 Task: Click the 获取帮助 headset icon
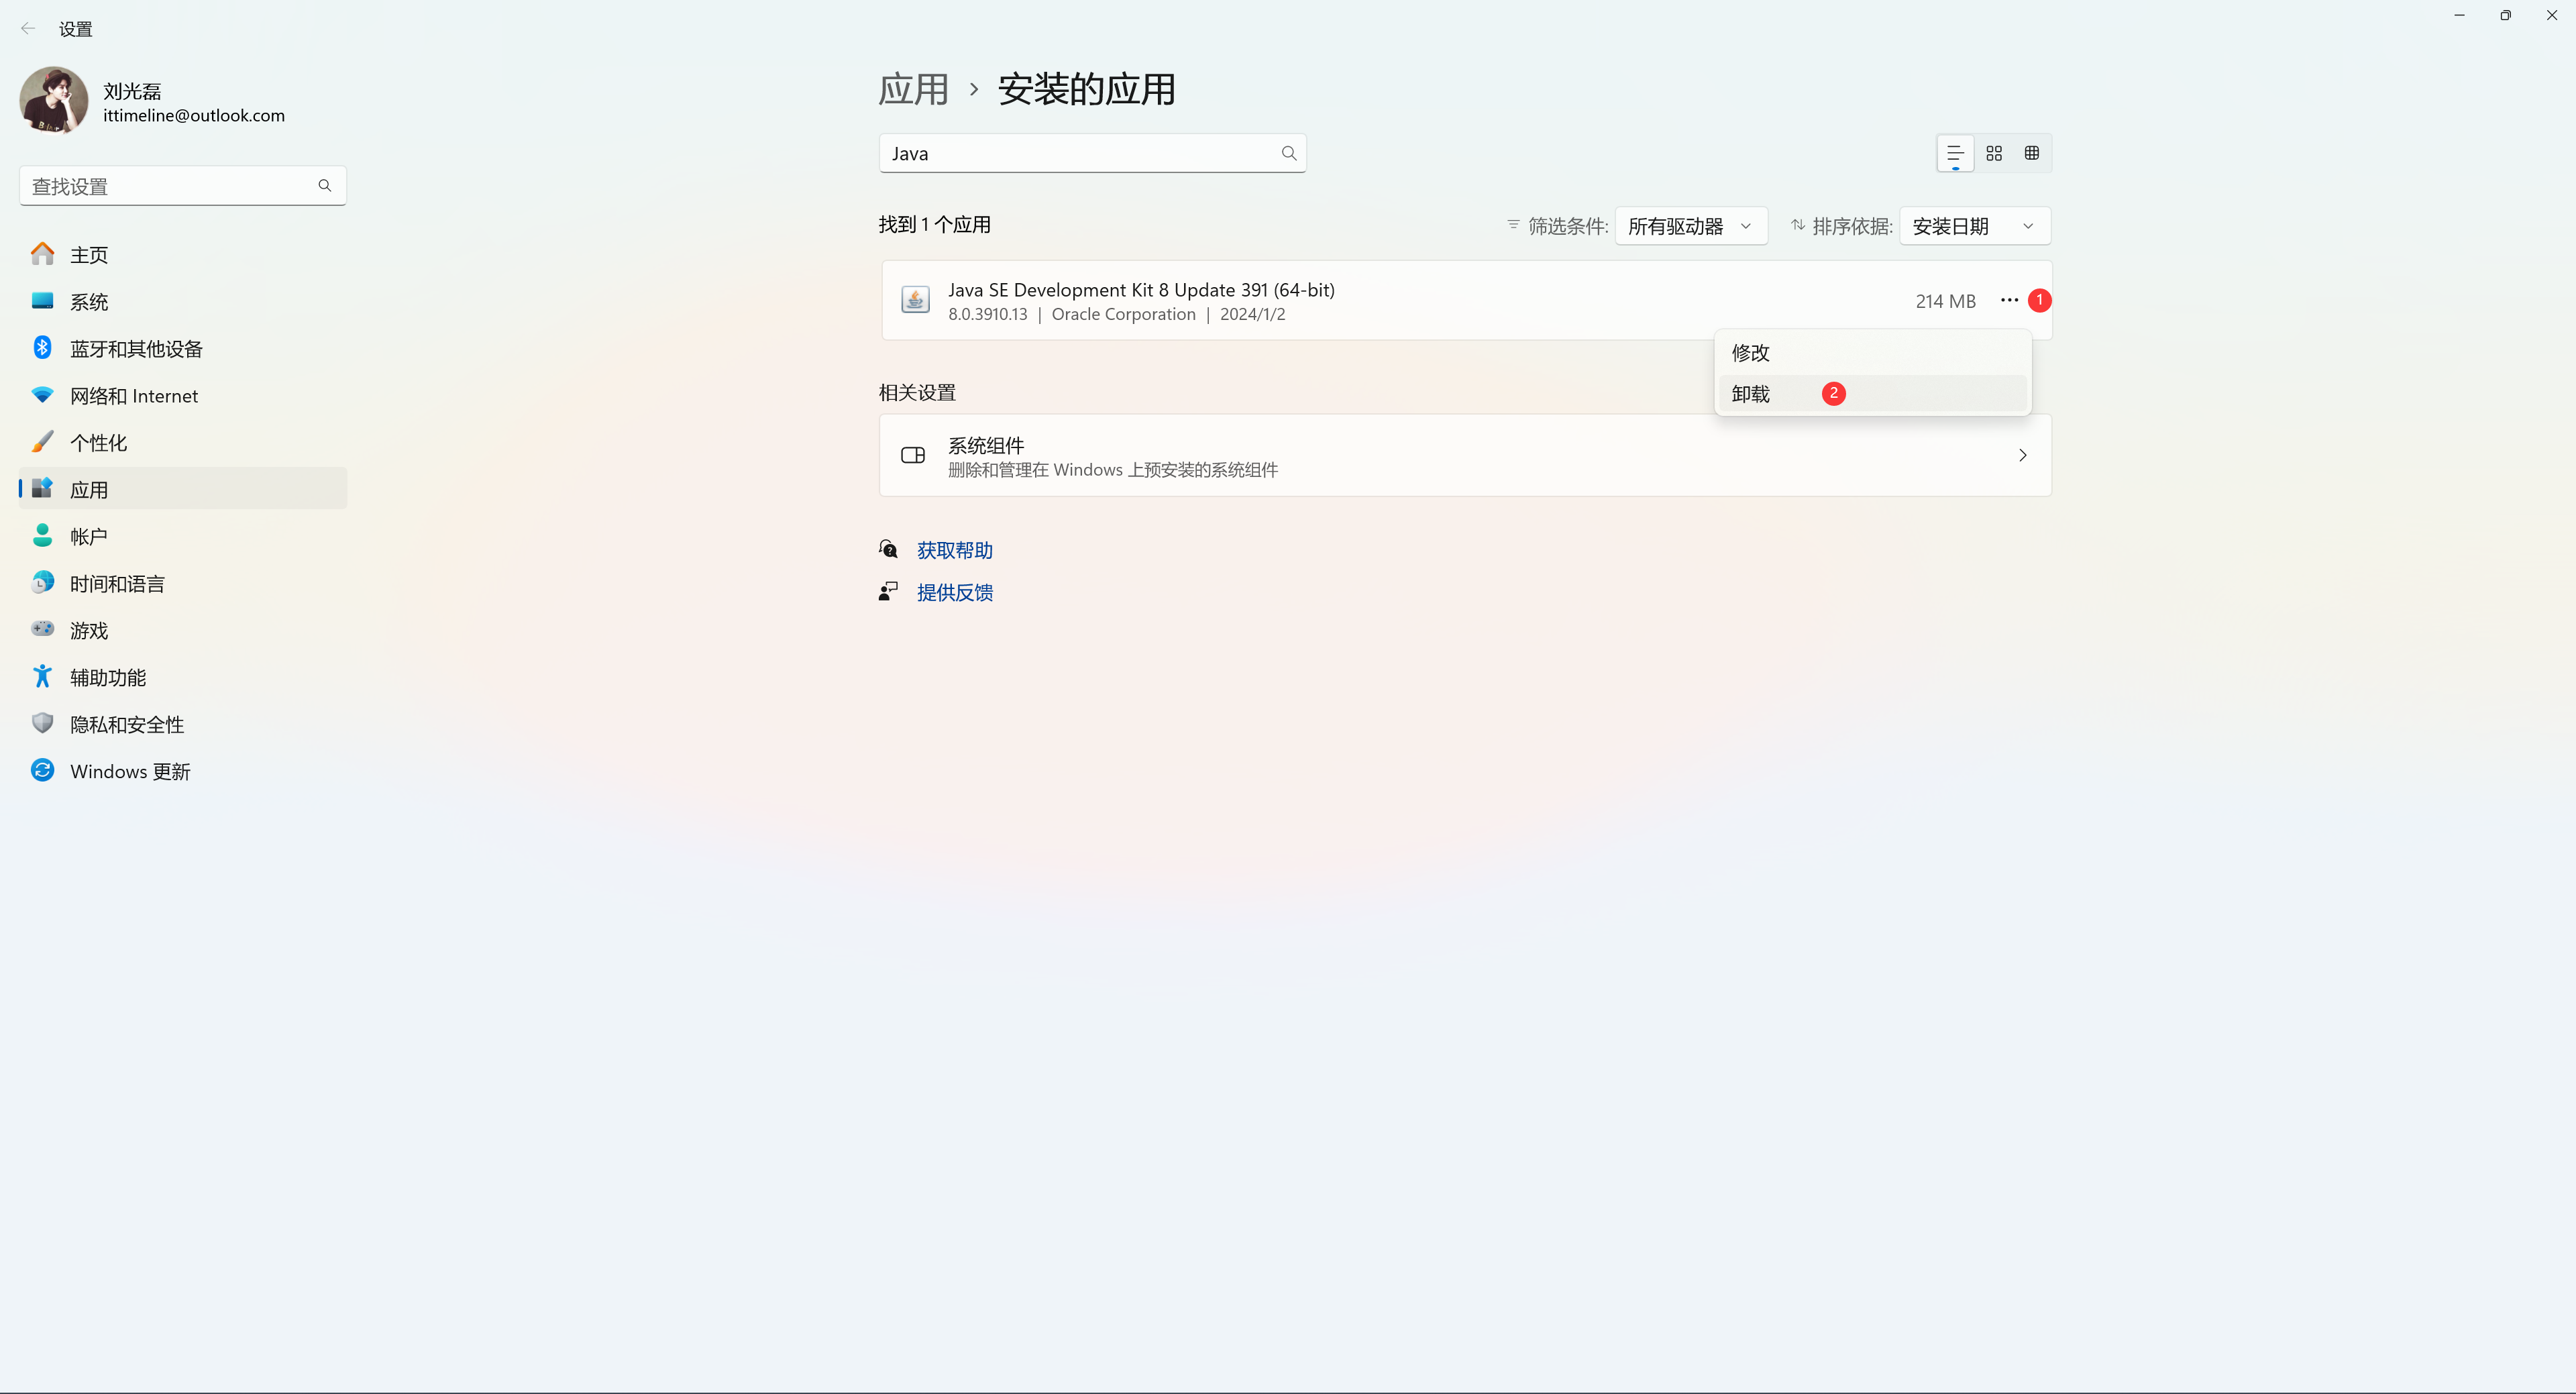click(x=888, y=549)
